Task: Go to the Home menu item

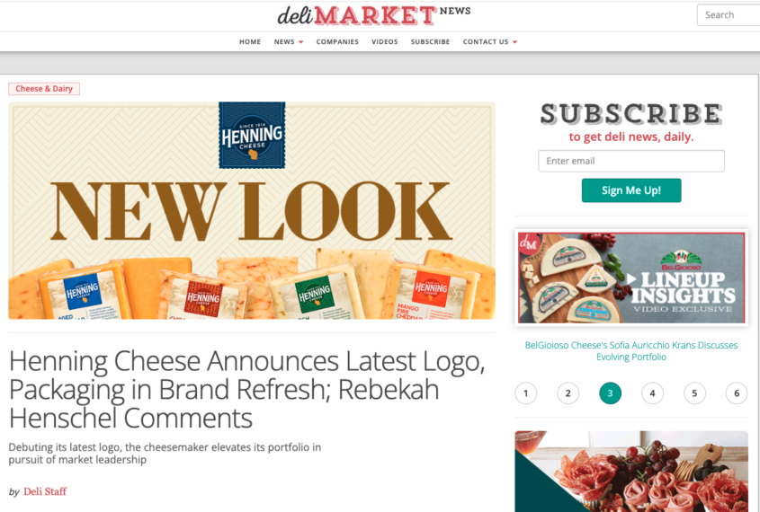Action: (x=250, y=41)
